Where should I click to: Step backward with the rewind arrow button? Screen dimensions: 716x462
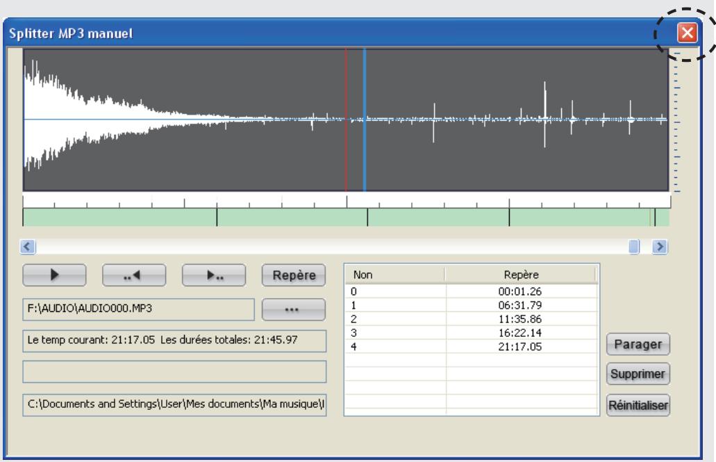(x=134, y=275)
